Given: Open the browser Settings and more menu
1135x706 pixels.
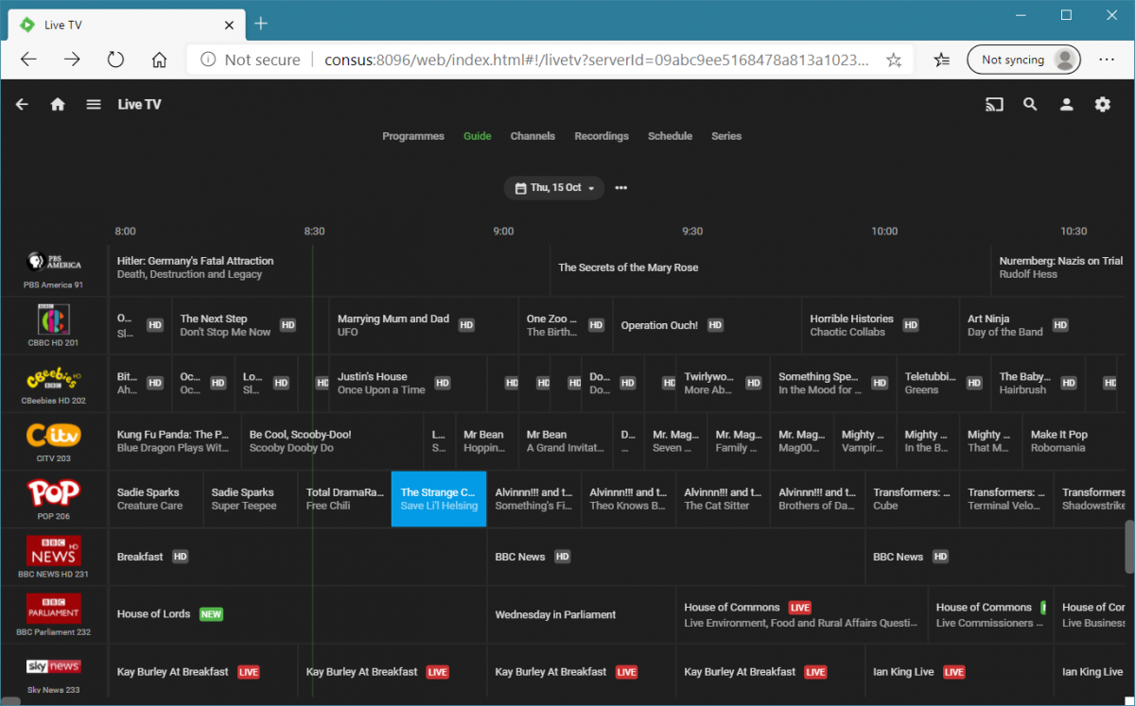Looking at the screenshot, I should click(x=1107, y=60).
